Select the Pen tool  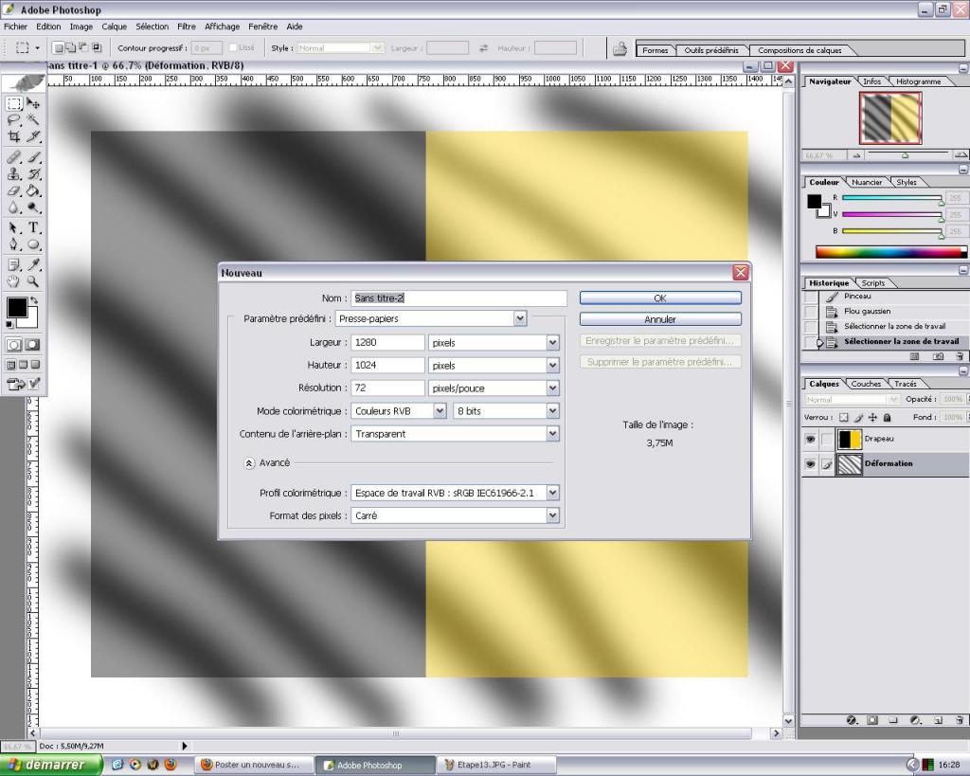(14, 244)
